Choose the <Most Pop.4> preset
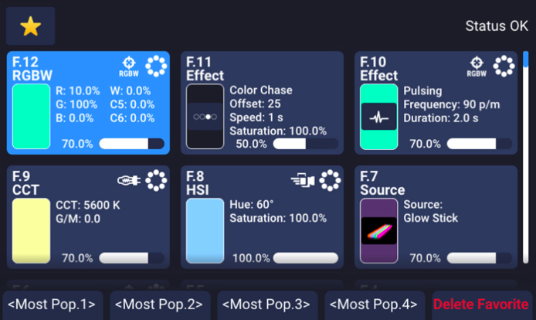536x320 pixels. click(375, 305)
